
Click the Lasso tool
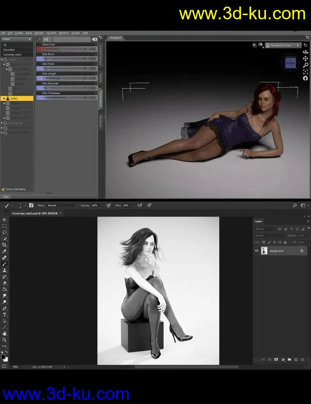(5, 233)
